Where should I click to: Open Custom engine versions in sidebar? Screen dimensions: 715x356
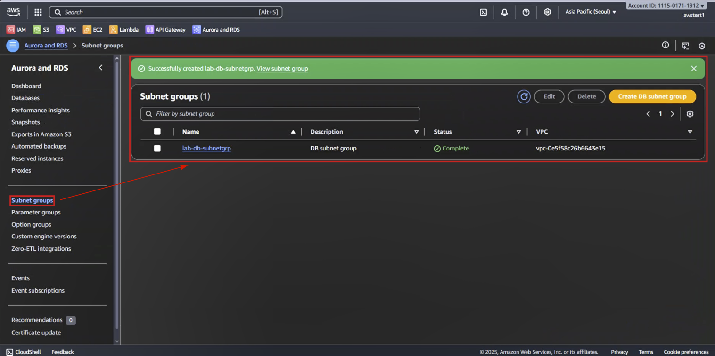[x=44, y=236]
